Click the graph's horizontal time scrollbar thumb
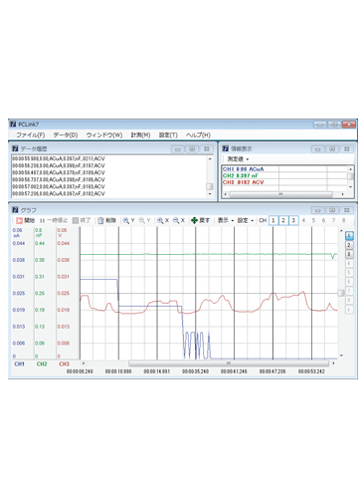This screenshot has width=364, height=484. coord(229,363)
